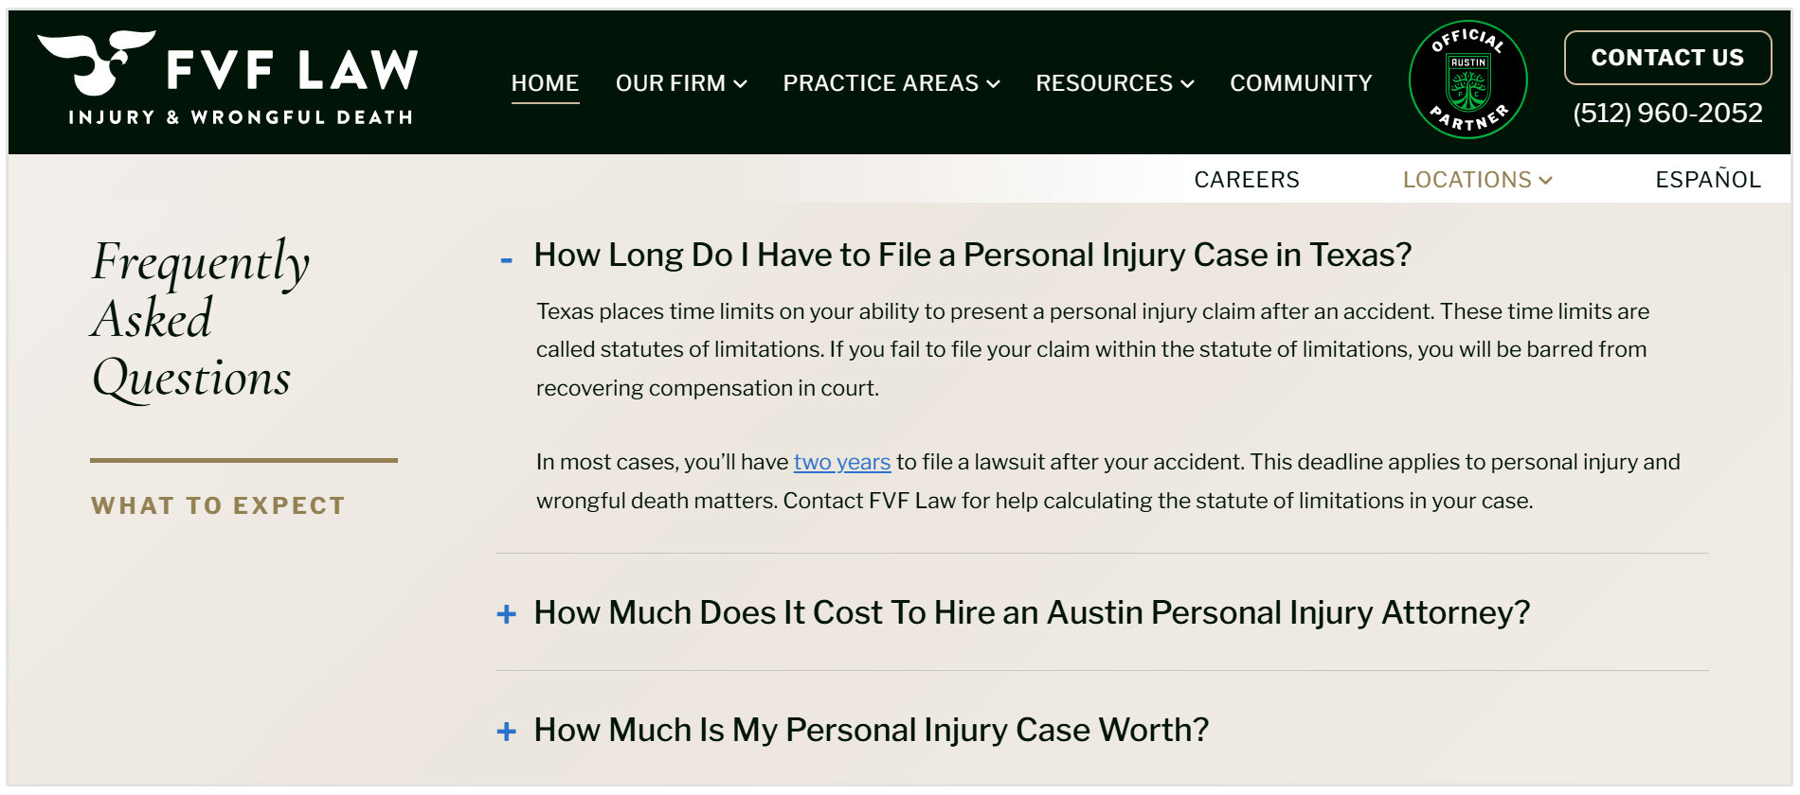The image size is (1800, 795).
Task: Switch the site to Español
Action: [1707, 179]
